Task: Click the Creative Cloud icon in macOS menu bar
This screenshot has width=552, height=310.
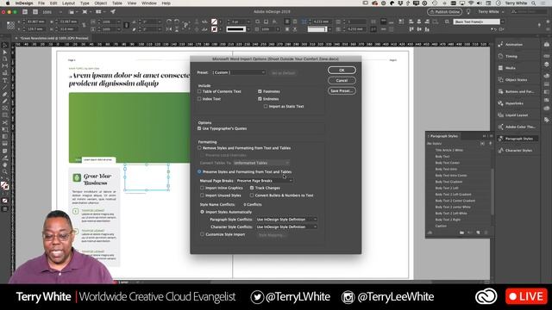Action: 374,3
